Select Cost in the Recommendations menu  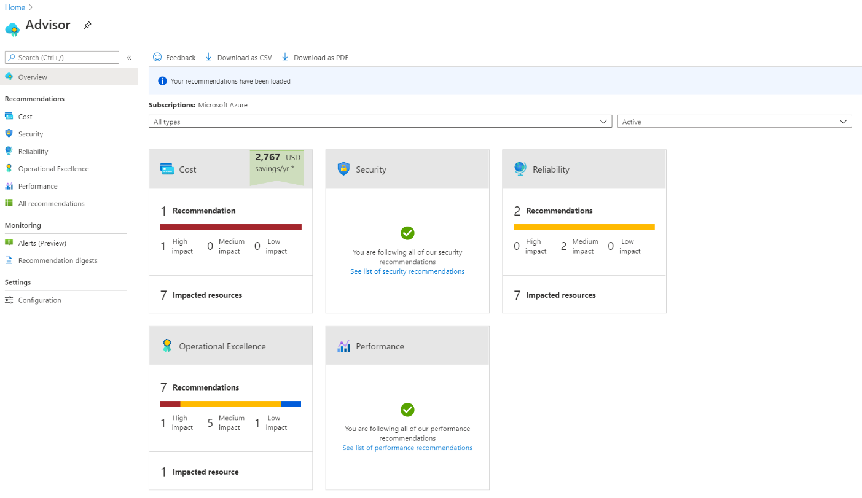[25, 117]
